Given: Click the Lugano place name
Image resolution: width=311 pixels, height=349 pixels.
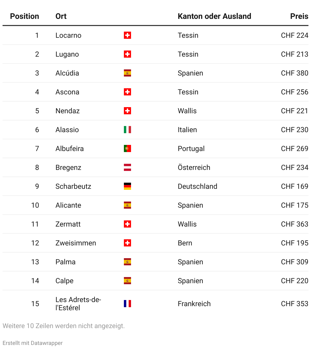Looking at the screenshot, I should click(67, 54).
